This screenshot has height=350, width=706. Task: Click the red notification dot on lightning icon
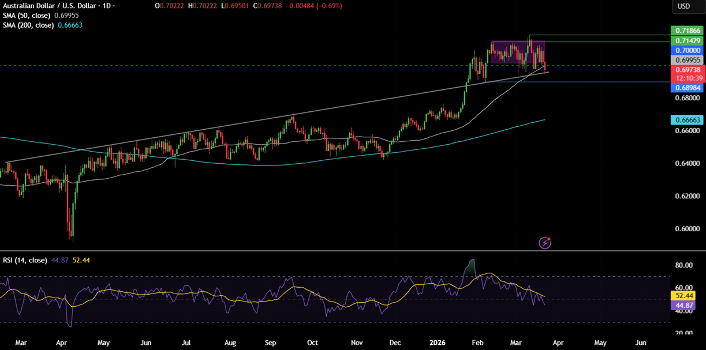(548, 239)
